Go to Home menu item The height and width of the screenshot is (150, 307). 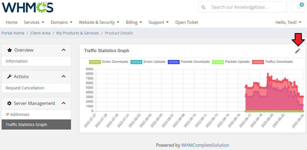[x=12, y=22]
